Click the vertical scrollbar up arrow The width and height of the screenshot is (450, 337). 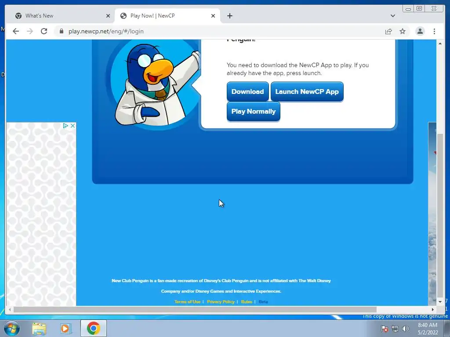[x=440, y=43]
